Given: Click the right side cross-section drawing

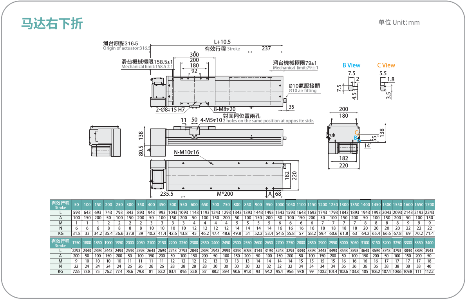Looking at the screenshot, I should coord(343,138).
